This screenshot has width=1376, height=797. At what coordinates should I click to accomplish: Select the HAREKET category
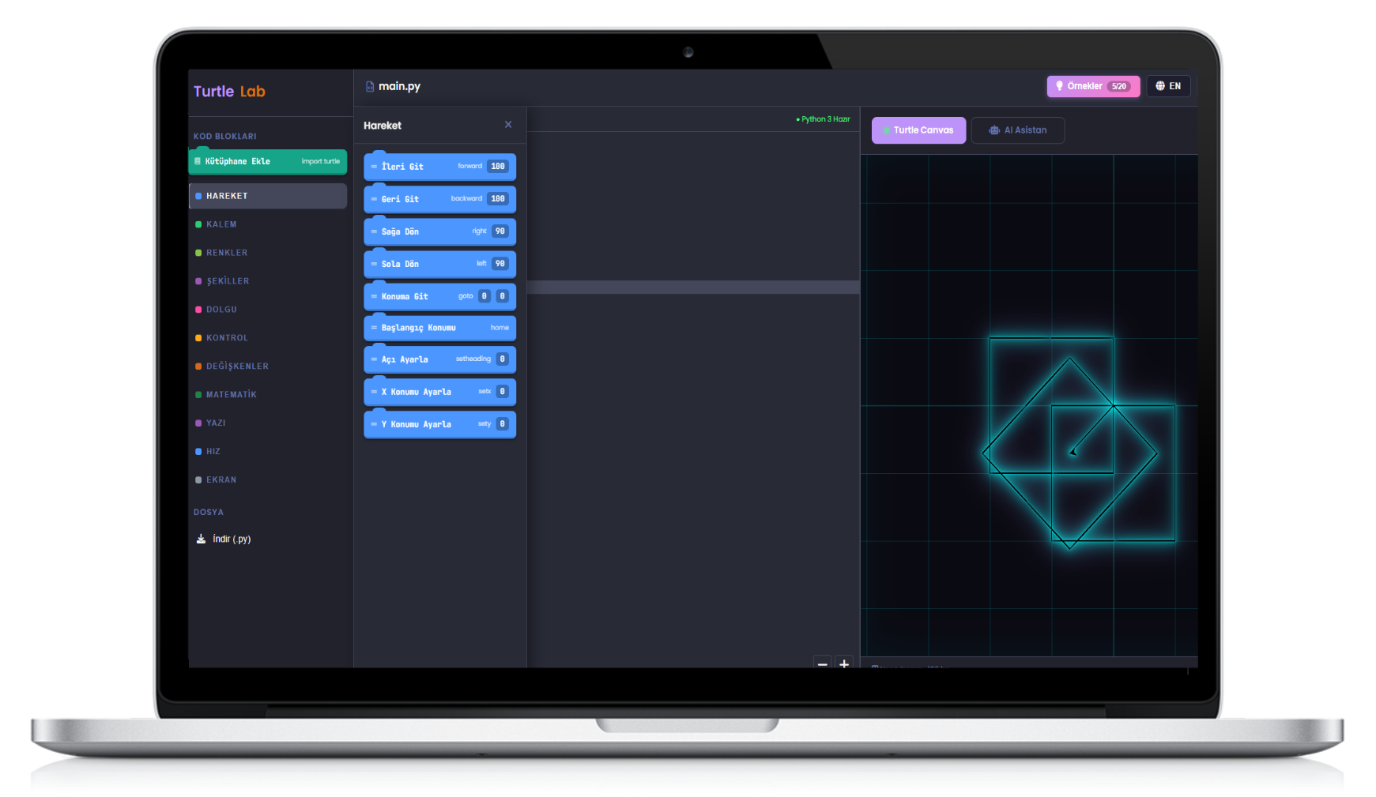pyautogui.click(x=268, y=196)
